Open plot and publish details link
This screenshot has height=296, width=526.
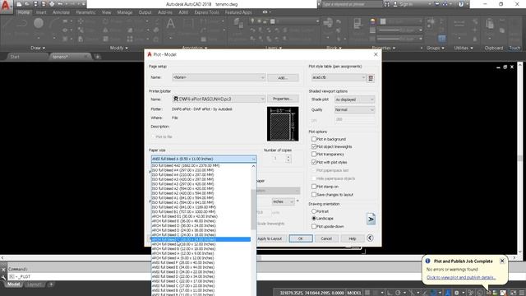(461, 278)
